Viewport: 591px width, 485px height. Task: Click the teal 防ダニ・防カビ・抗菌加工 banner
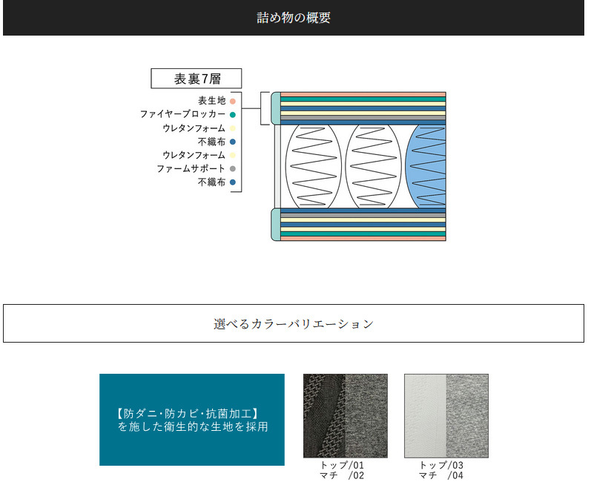(192, 420)
